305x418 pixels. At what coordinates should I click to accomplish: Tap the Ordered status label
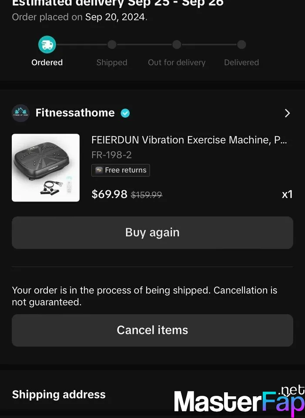coord(47,62)
